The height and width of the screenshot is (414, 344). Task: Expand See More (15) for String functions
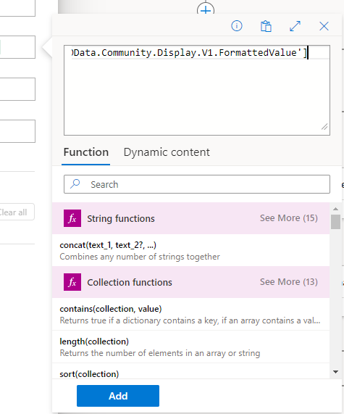point(289,218)
